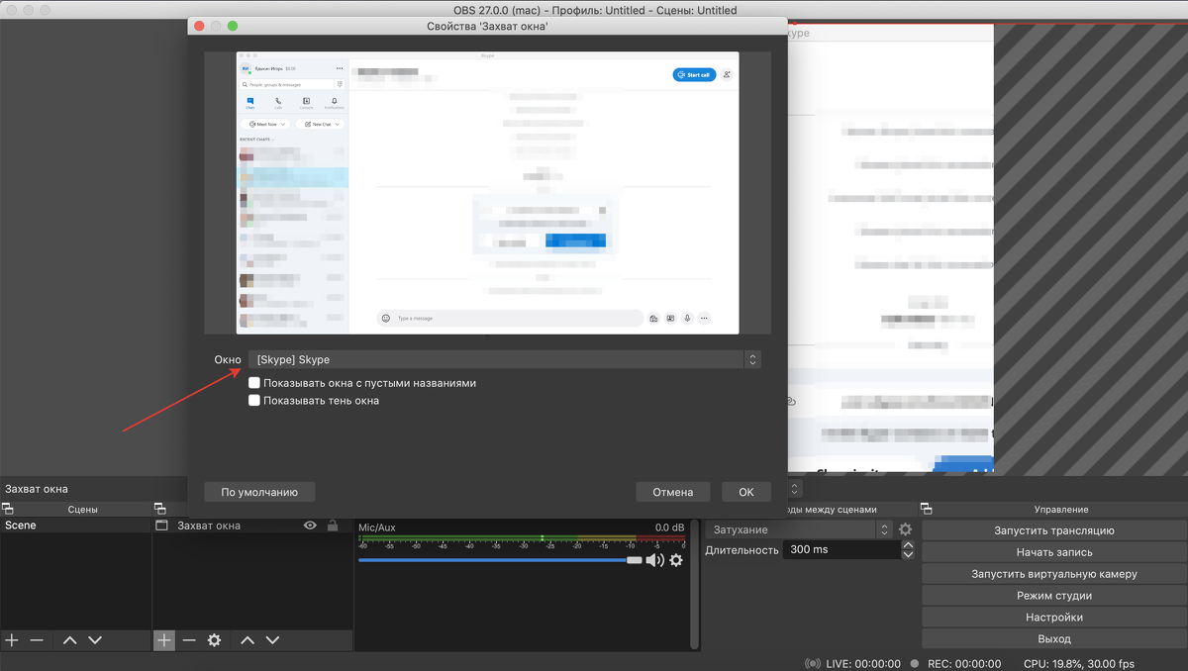Click CPU: 19.8%, 30.00 fps status
The height and width of the screenshot is (671, 1188).
point(1079,663)
